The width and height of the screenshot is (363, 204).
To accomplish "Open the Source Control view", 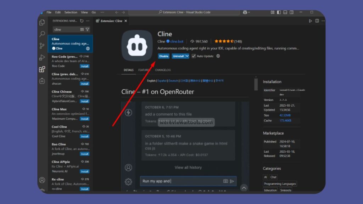I will 42,46.
